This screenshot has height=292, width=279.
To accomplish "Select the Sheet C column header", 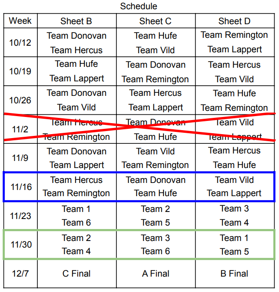I will pyautogui.click(x=156, y=21).
